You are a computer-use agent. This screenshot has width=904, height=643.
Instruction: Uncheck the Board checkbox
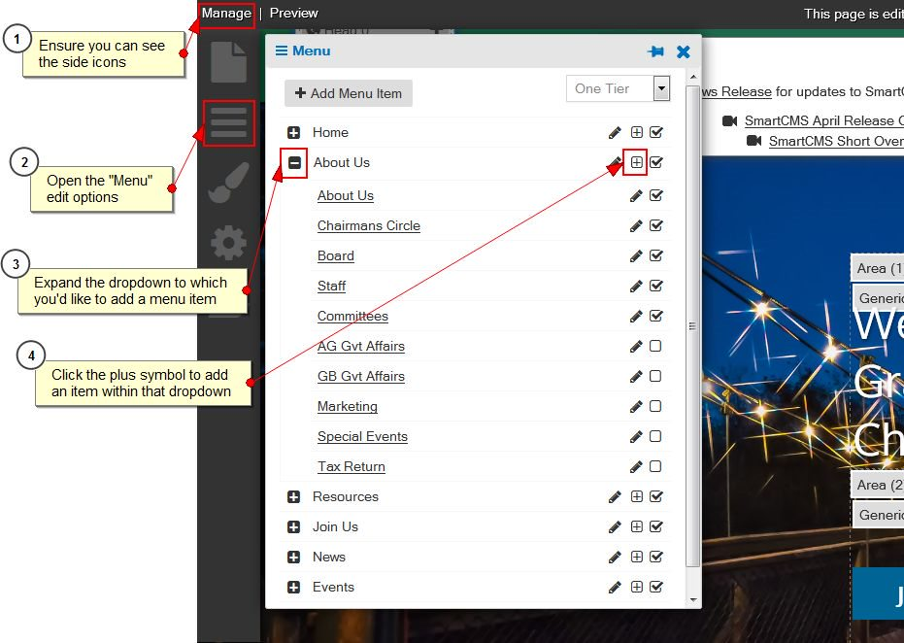click(x=656, y=255)
